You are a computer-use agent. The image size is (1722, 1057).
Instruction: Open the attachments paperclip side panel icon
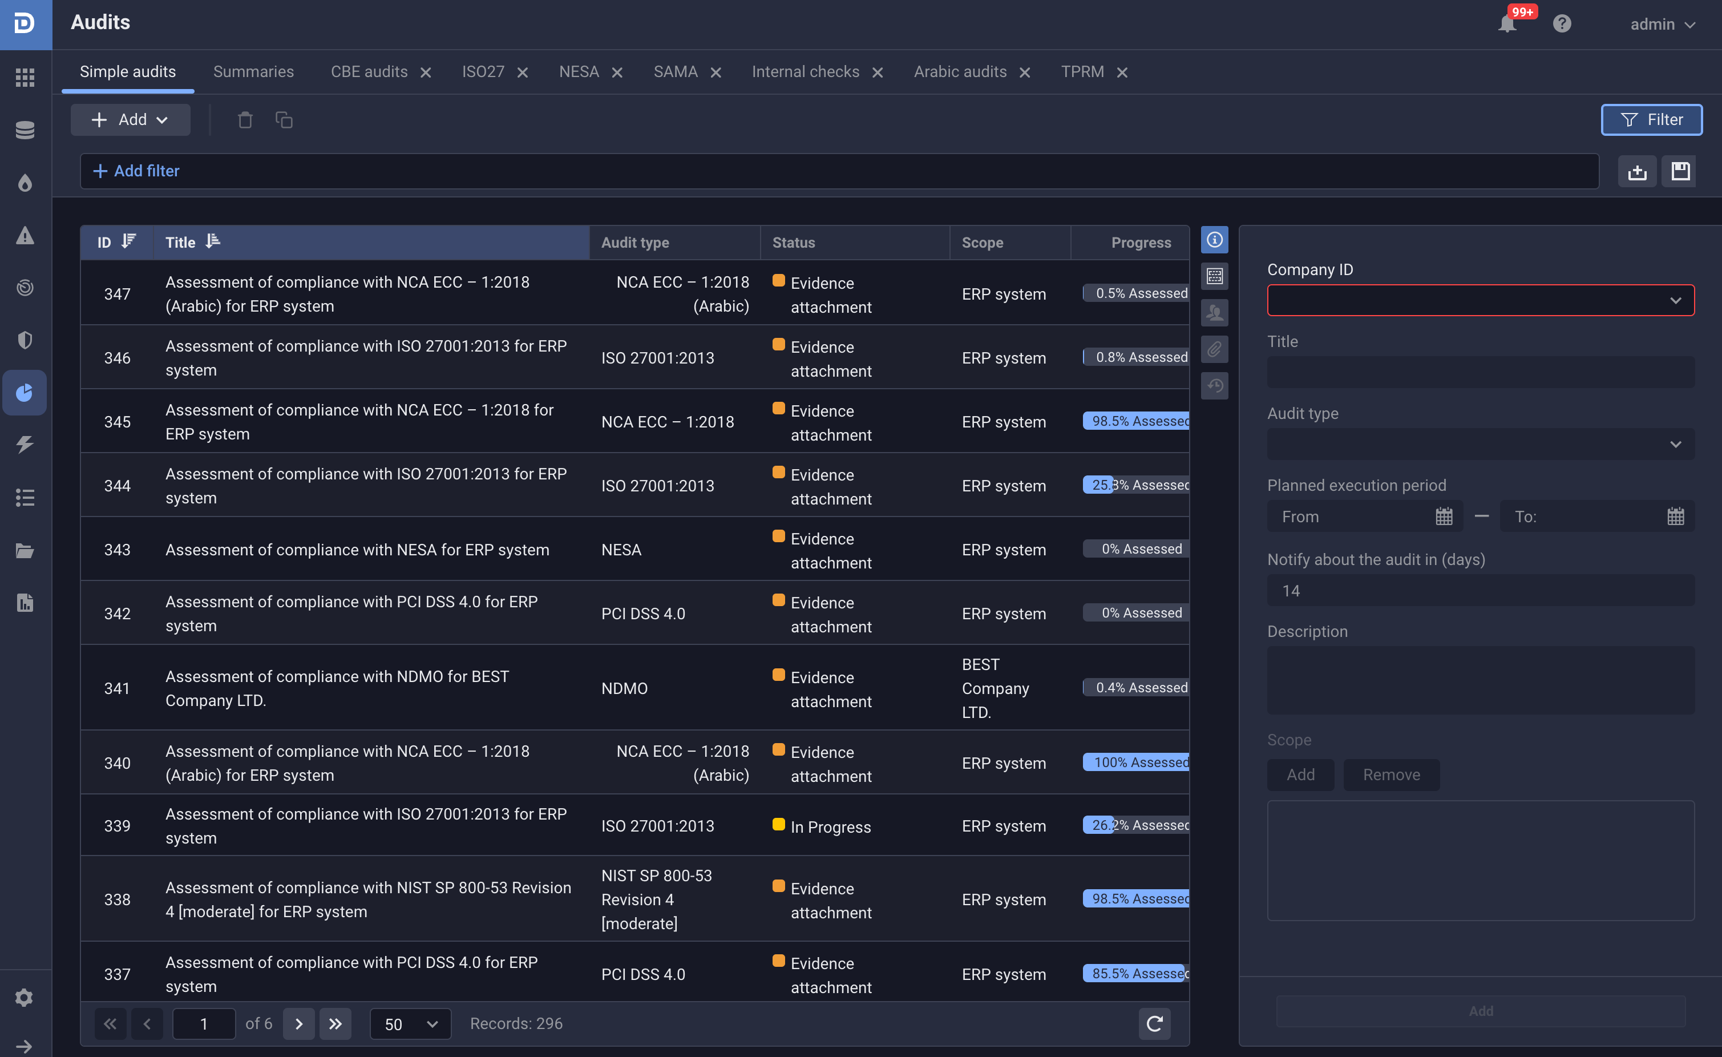[1215, 349]
